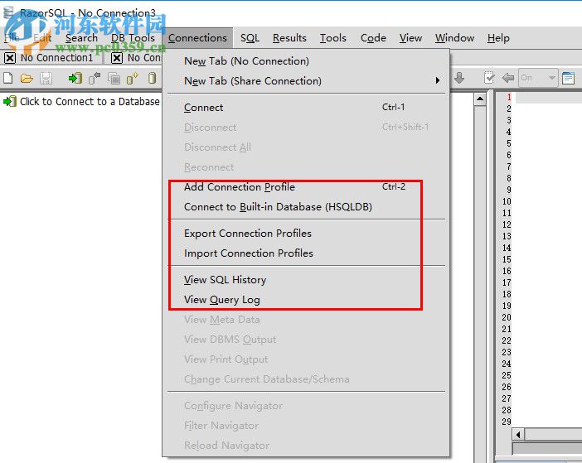The image size is (582, 463).
Task: Choose Export Connection Profiles
Action: click(306, 234)
